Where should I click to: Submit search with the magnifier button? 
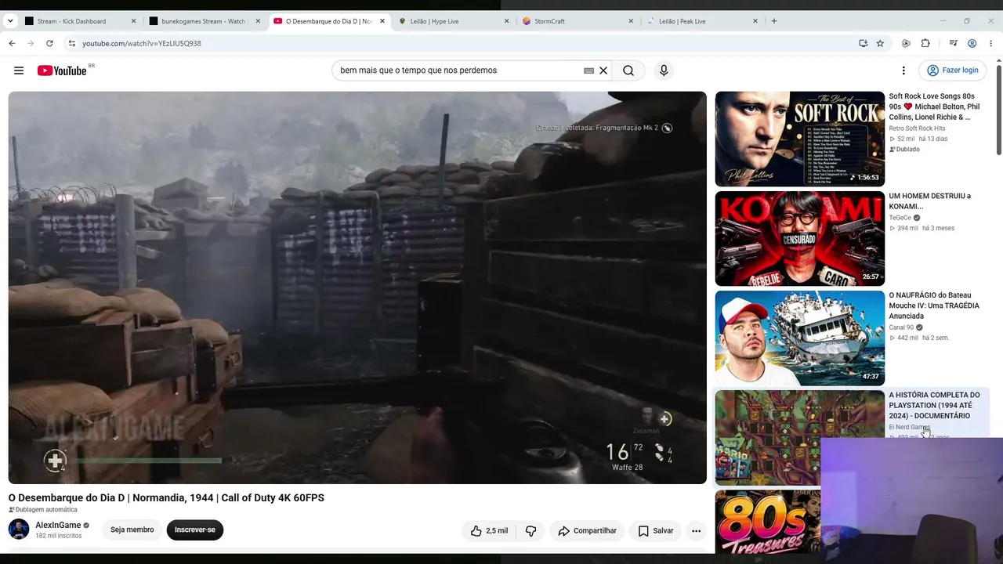pos(628,70)
